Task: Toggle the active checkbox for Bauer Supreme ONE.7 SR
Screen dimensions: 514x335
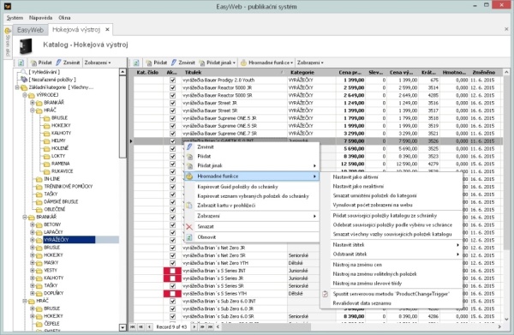Action: pos(172,134)
